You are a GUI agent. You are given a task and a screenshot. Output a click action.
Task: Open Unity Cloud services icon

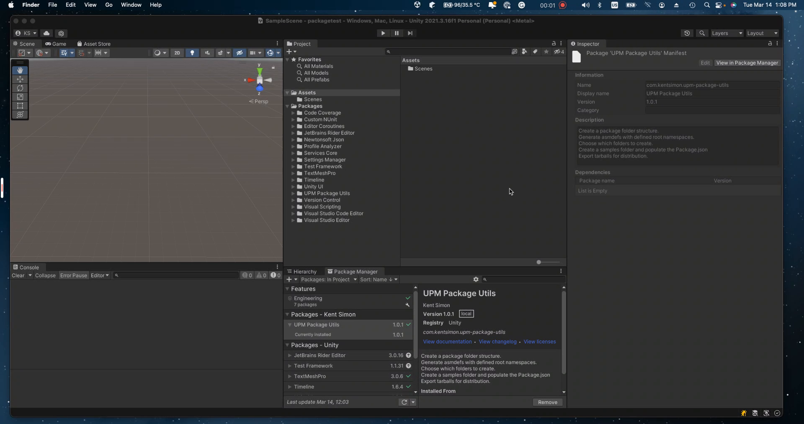pyautogui.click(x=46, y=33)
